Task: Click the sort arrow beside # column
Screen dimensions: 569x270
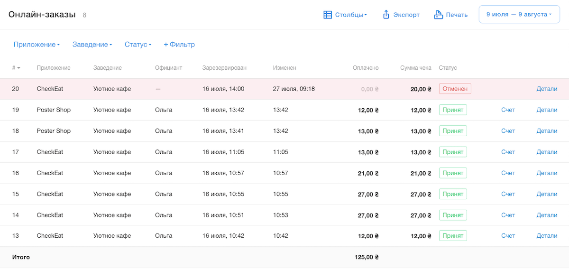Action: tap(18, 68)
